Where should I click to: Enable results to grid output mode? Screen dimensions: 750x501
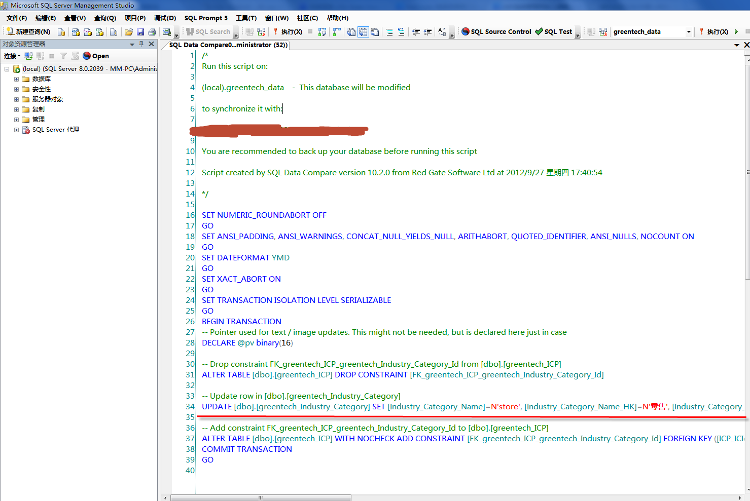coord(363,32)
